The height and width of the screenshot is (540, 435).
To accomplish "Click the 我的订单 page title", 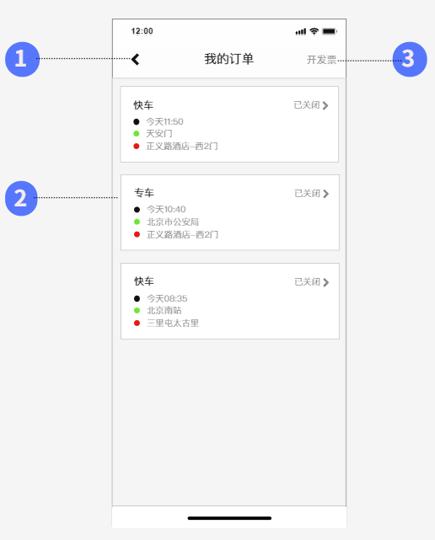I will tap(229, 59).
